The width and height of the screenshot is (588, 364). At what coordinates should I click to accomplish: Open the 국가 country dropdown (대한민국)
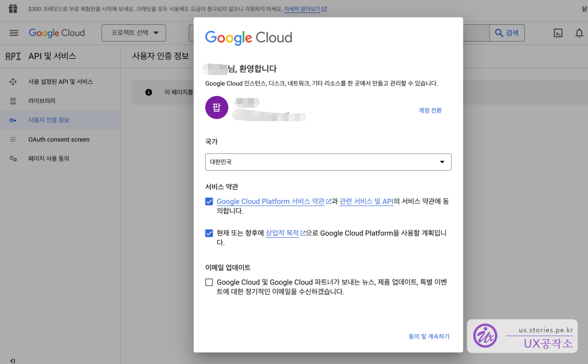coord(328,162)
